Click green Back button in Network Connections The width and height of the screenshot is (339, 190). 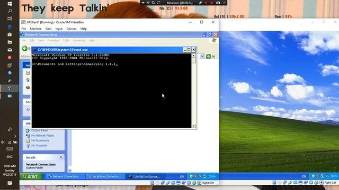25,49
